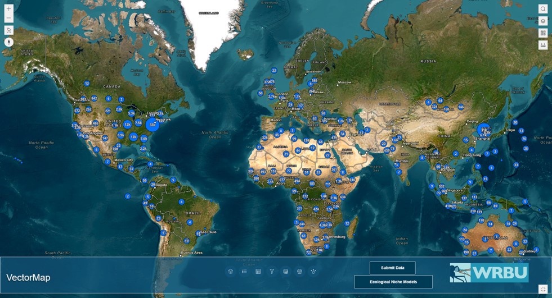Screen dimensions: 552x298
Task: Select the 698 cluster in northern Mexico
Action: 115,149
